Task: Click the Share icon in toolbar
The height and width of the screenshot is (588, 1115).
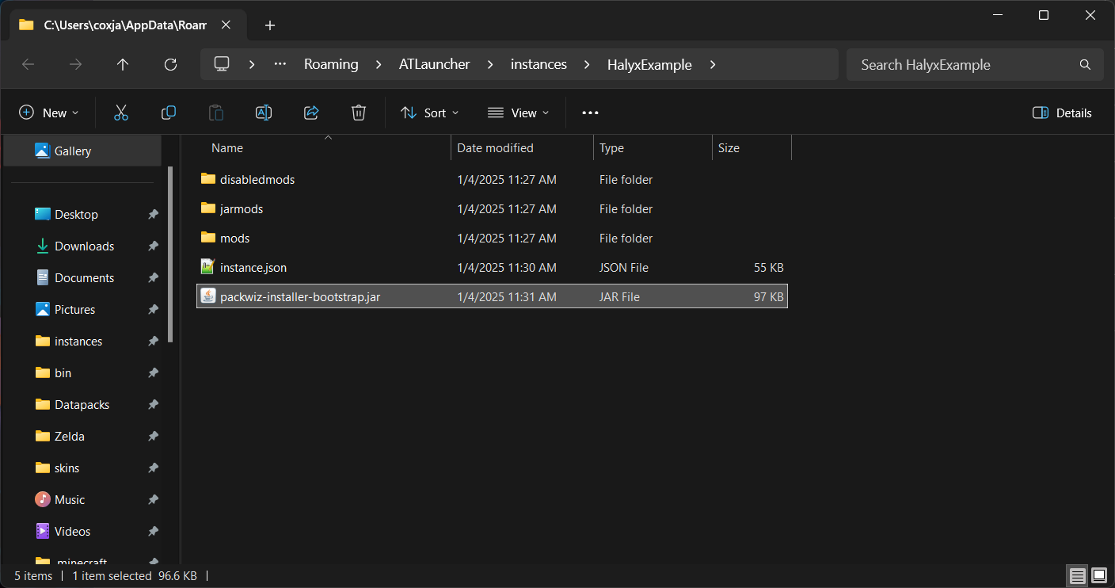Action: pyautogui.click(x=311, y=113)
